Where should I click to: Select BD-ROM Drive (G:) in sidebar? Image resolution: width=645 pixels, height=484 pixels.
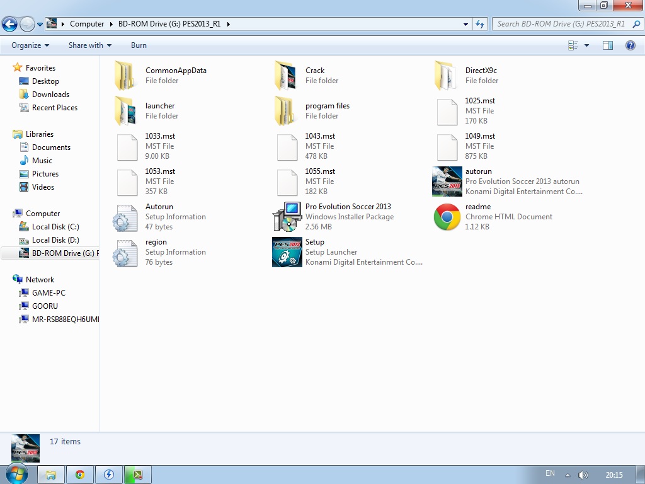[50, 253]
